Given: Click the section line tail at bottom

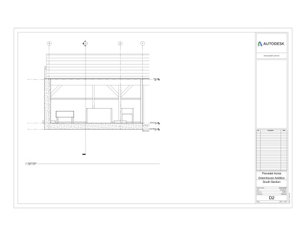Looking at the screenshot, I should point(84,155).
